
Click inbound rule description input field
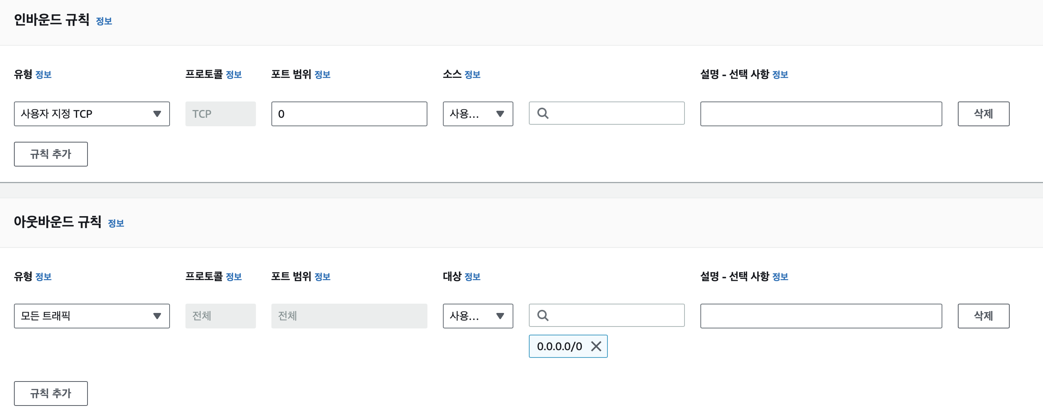(x=821, y=114)
